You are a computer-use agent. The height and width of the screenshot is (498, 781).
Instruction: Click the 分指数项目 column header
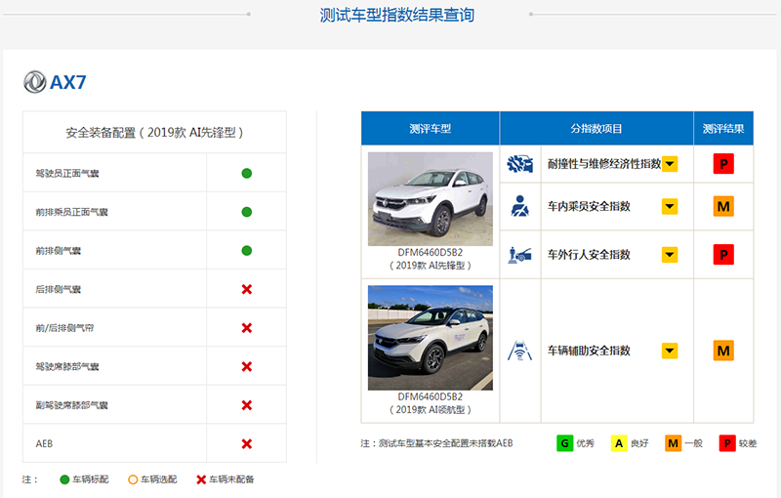[596, 129]
